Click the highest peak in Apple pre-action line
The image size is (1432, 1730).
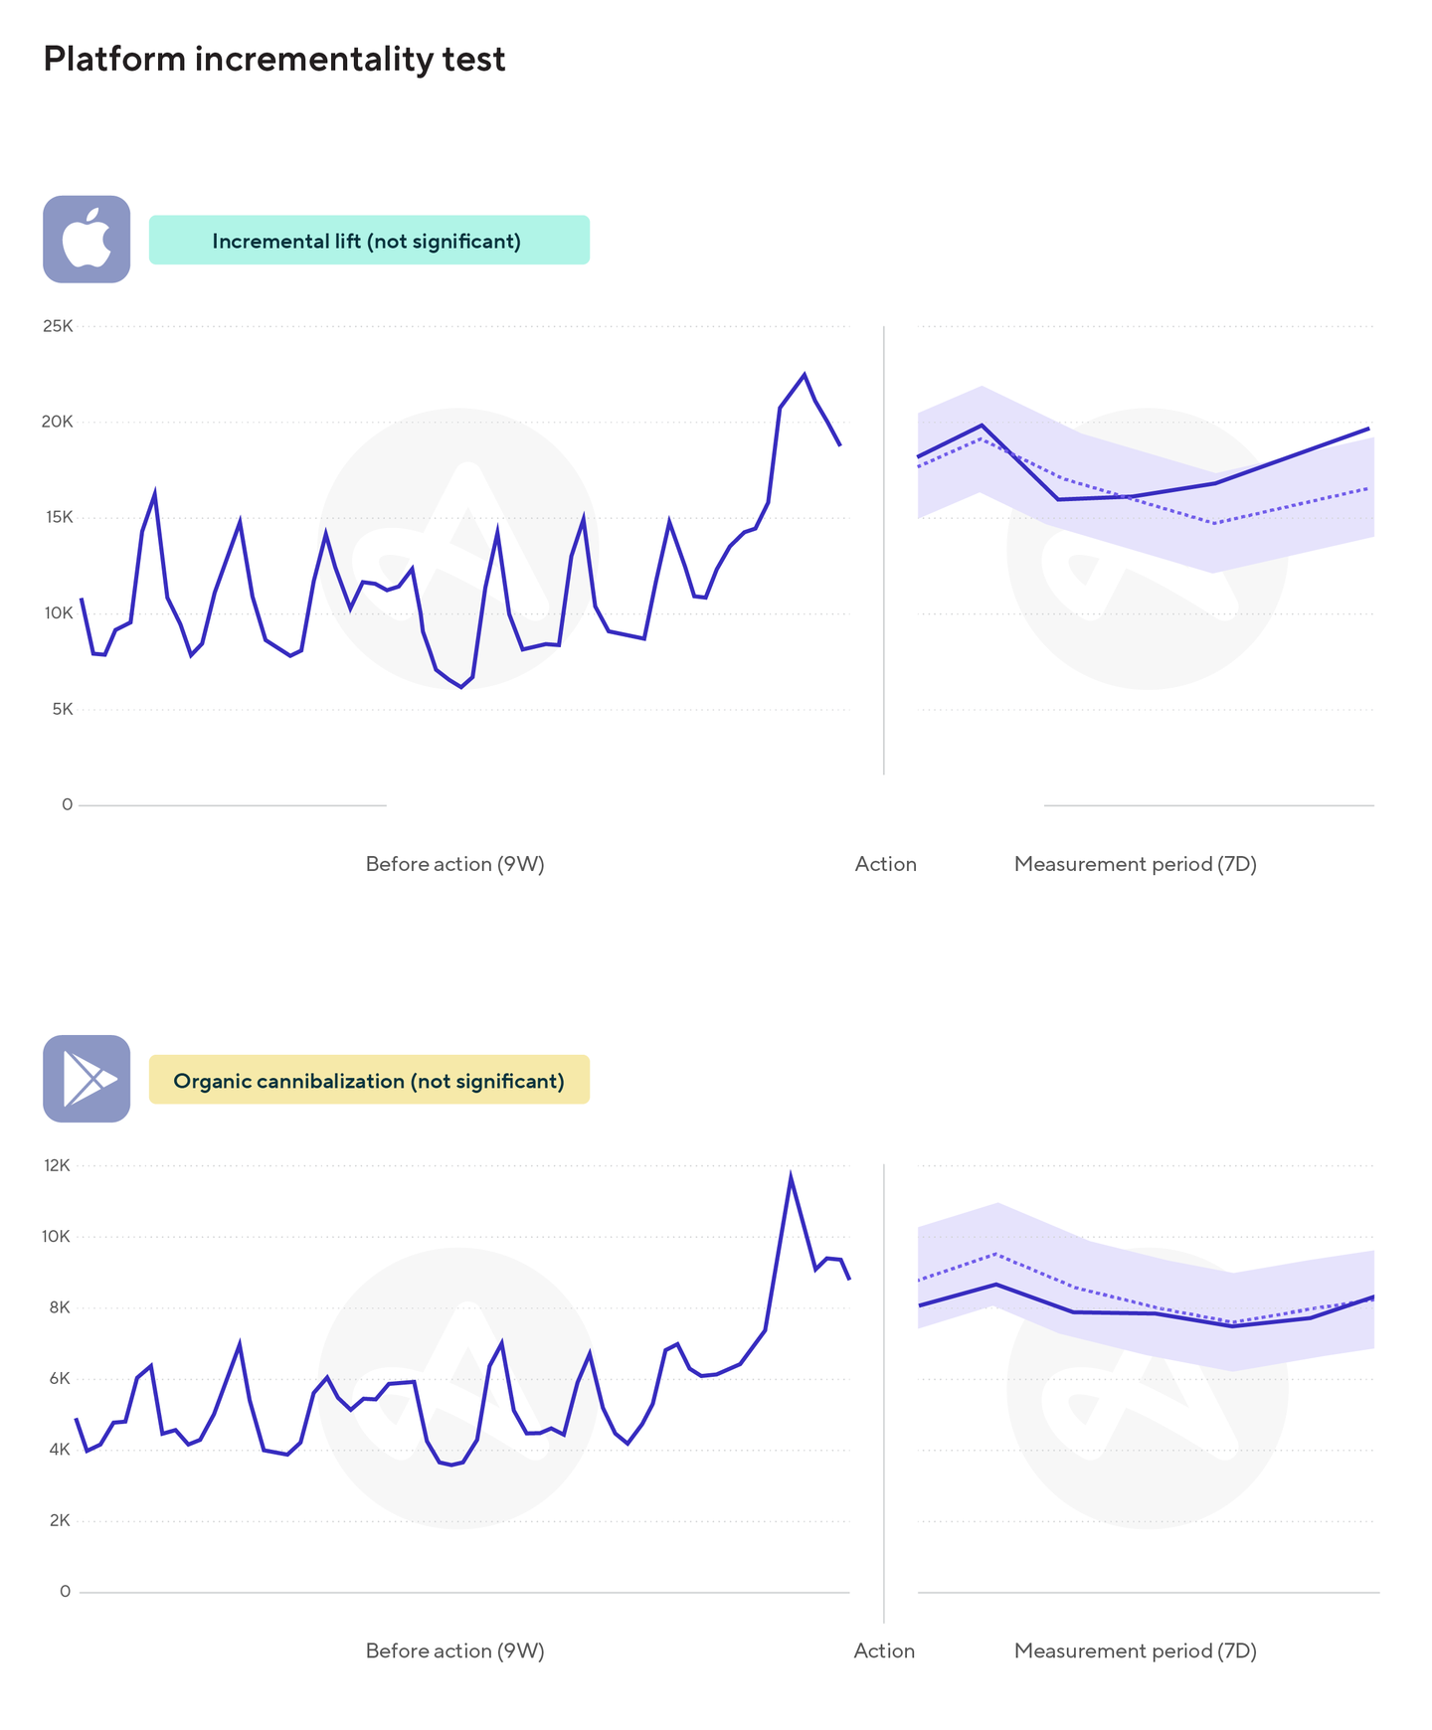point(805,375)
